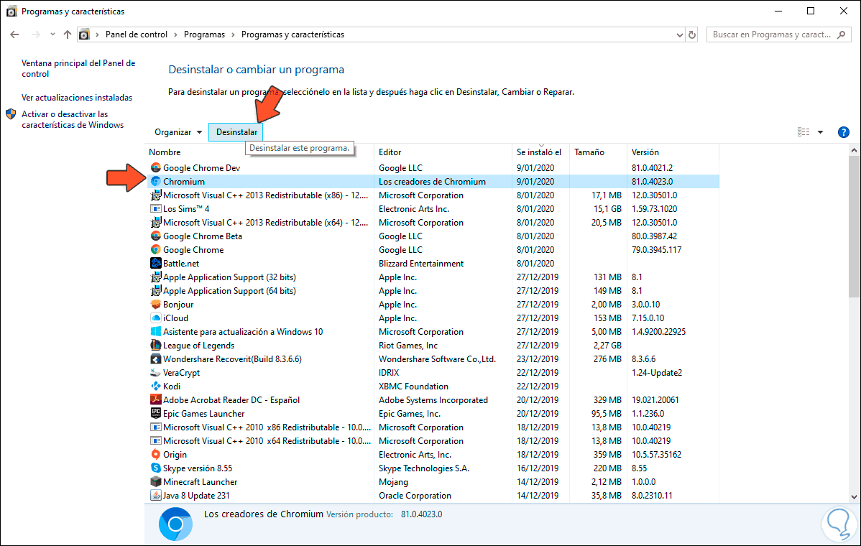Image resolution: width=861 pixels, height=546 pixels.
Task: Click the Java 8 Update 231 icon
Action: coord(156,496)
